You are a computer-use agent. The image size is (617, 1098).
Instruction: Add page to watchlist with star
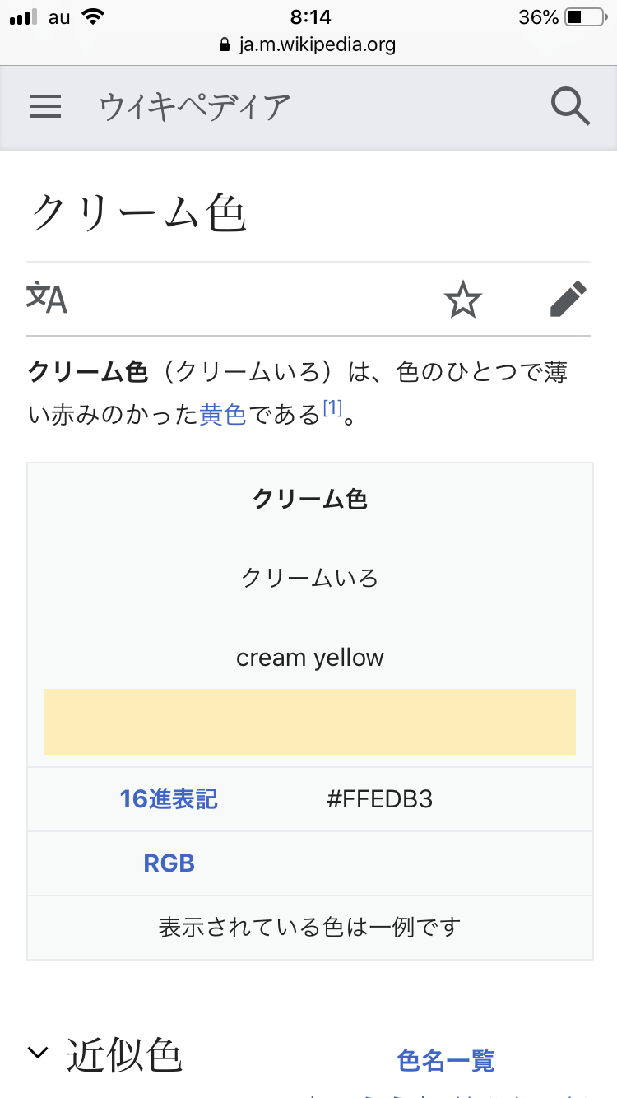(x=462, y=299)
